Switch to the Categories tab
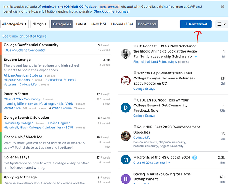The width and height of the screenshot is (230, 184). (x=62, y=24)
